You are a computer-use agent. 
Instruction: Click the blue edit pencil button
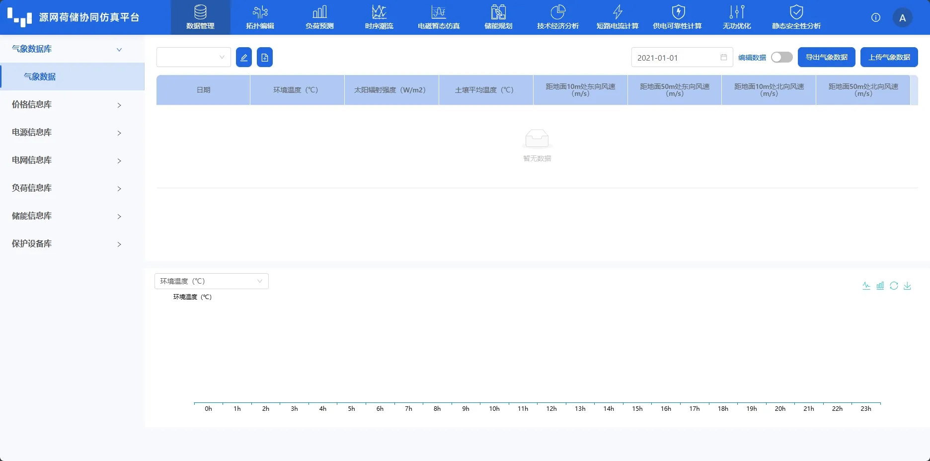click(244, 57)
